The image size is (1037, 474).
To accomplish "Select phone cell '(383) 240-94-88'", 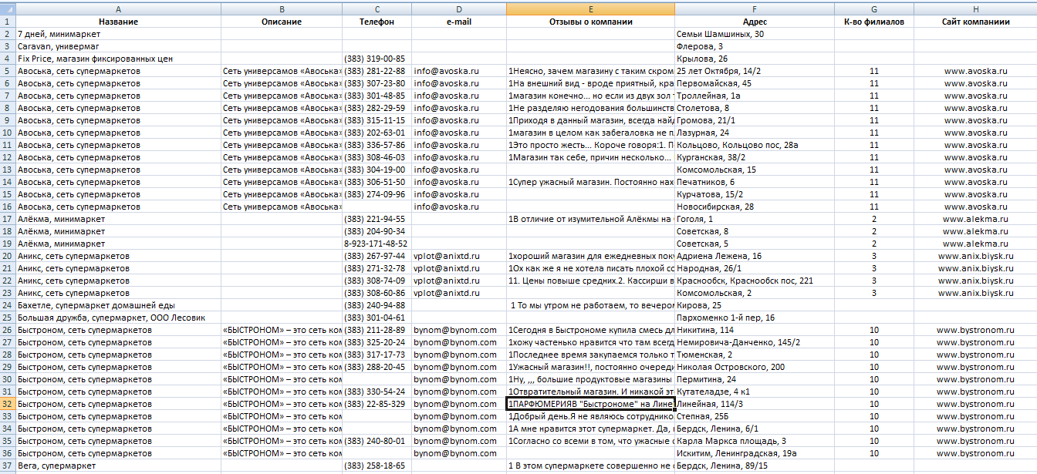I will click(x=377, y=305).
